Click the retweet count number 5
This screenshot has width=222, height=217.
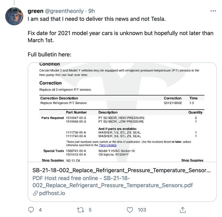[90, 210]
